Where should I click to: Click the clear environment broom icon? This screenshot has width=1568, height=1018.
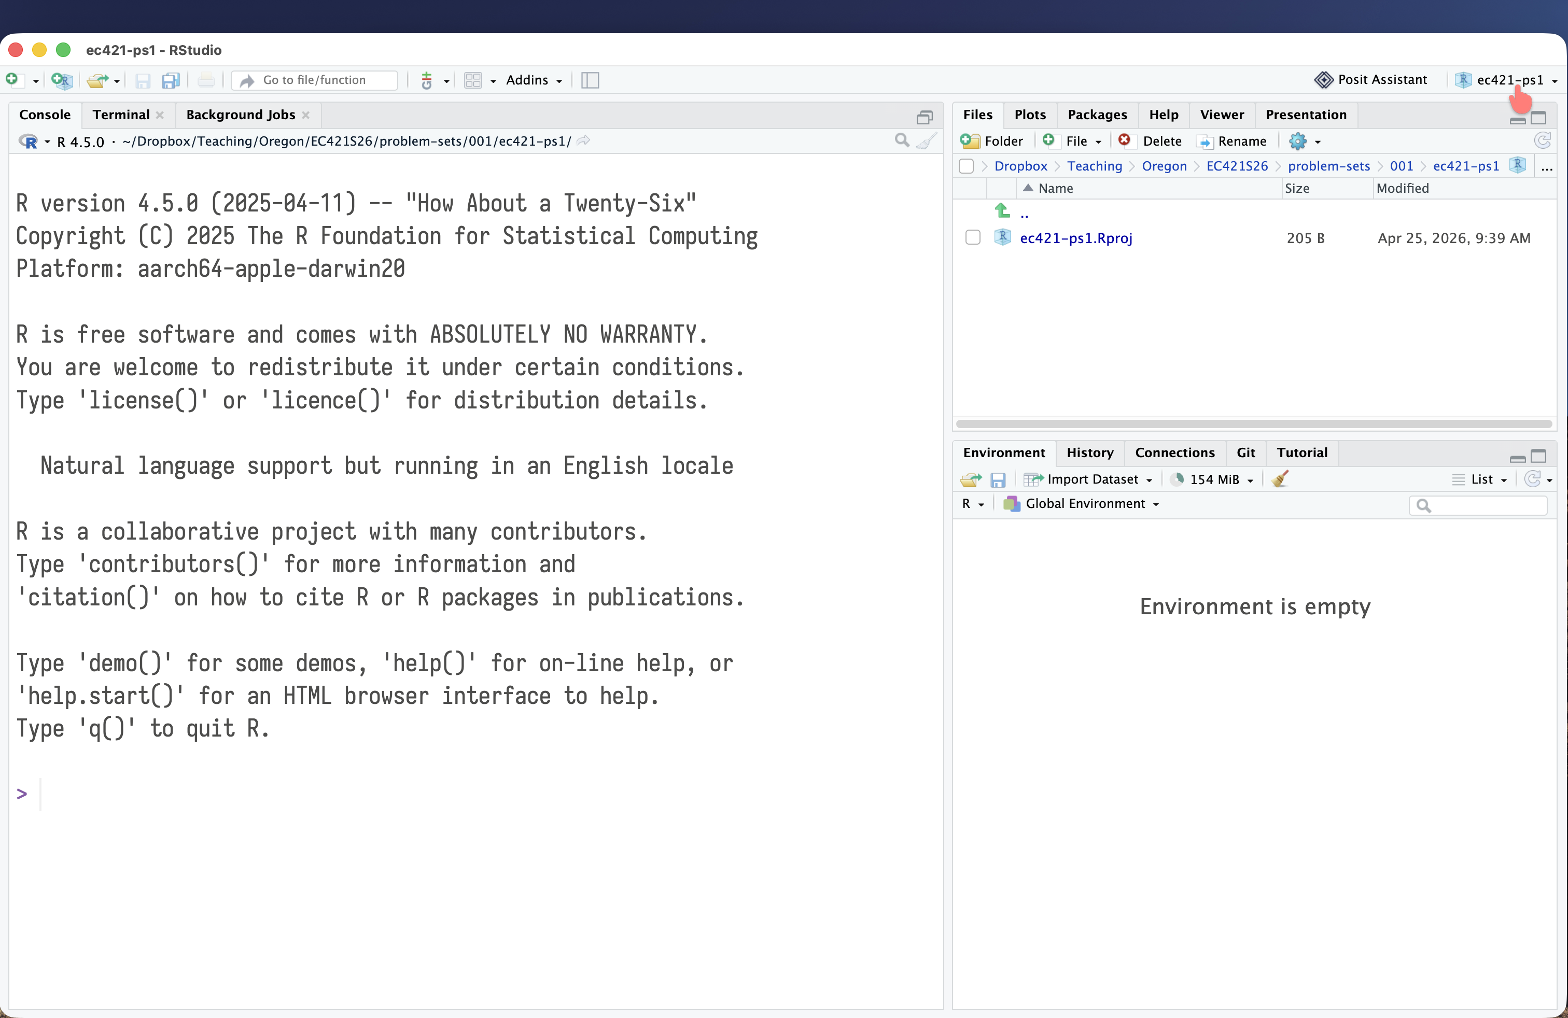[x=1280, y=479]
